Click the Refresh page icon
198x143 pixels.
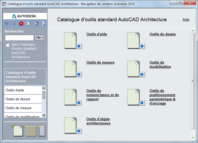[x=29, y=24]
